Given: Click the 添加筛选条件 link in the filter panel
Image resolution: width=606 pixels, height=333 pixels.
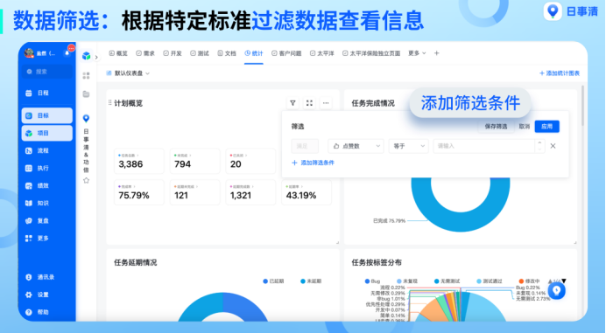Looking at the screenshot, I should click(313, 163).
